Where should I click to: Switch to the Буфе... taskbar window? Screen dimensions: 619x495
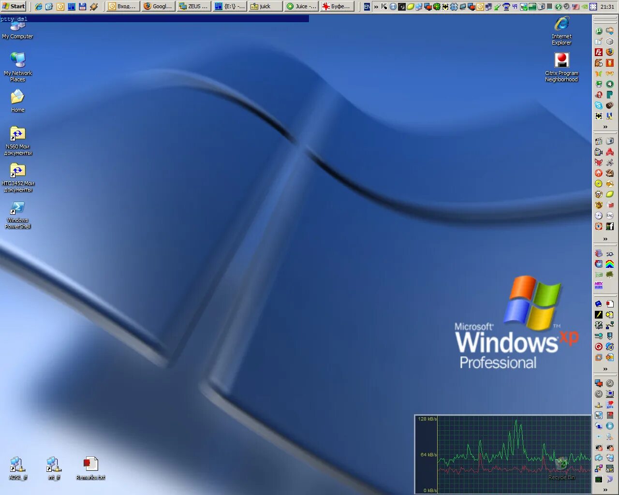click(337, 6)
